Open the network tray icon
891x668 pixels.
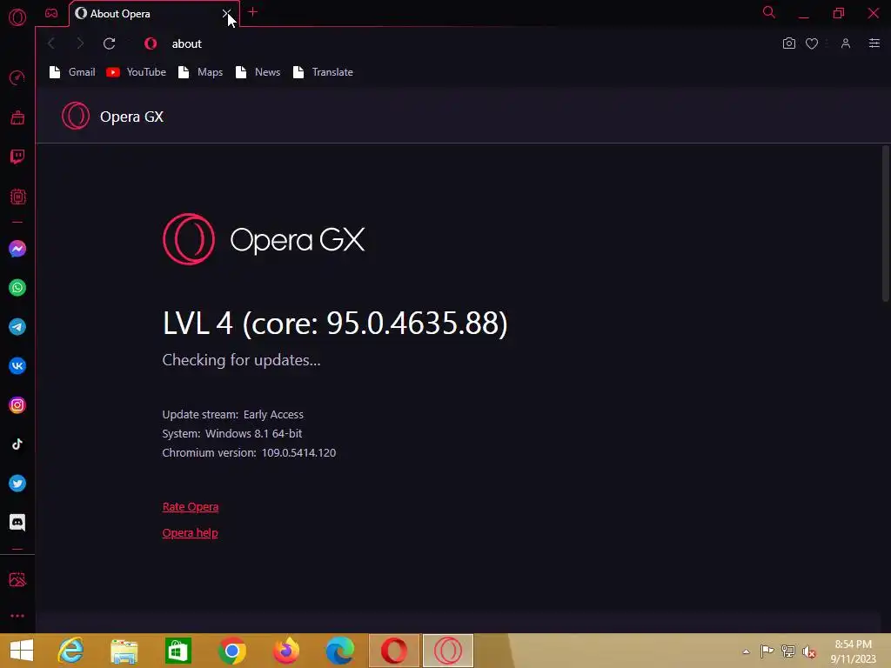point(788,651)
